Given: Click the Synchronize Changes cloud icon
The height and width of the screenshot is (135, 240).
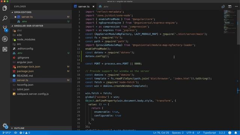Looking at the screenshot, I should (16, 133).
